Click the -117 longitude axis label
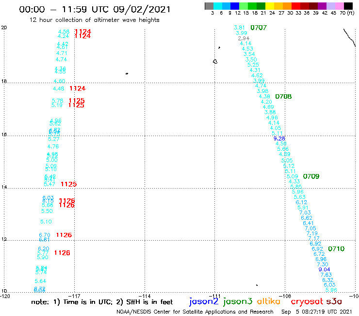The image size is (359, 316). tap(75, 296)
